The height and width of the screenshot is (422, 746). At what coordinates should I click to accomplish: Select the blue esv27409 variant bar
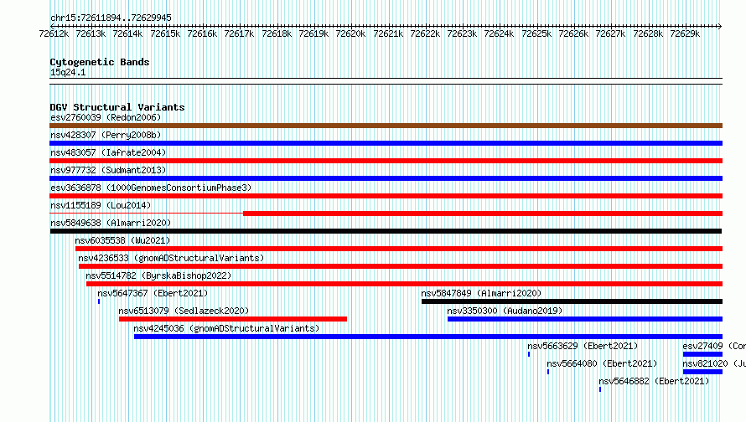pyautogui.click(x=702, y=354)
